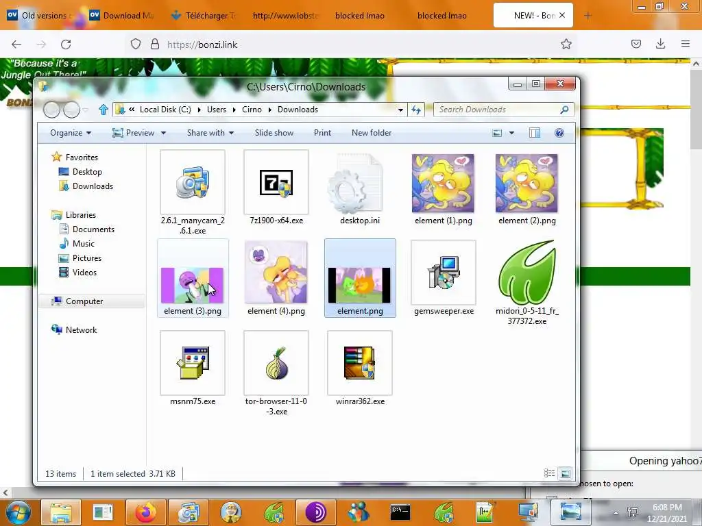Screen dimensions: 702x526
Task: Select element (2).png thumbnail
Action: [526, 183]
